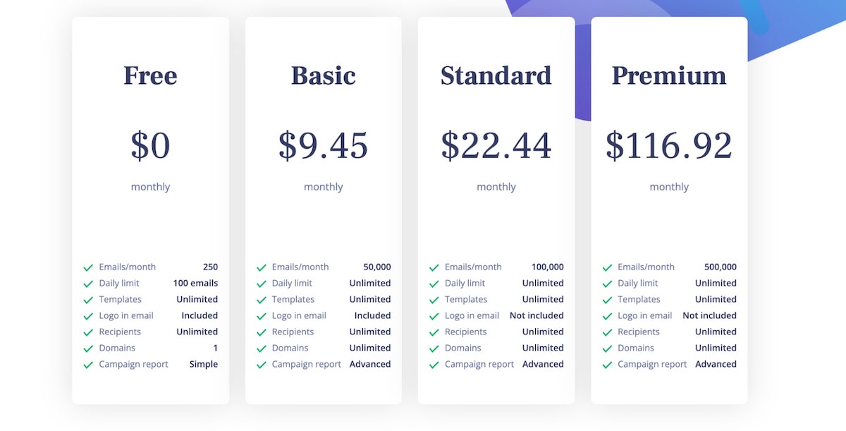Click the $116.92 Premium price

(x=668, y=145)
